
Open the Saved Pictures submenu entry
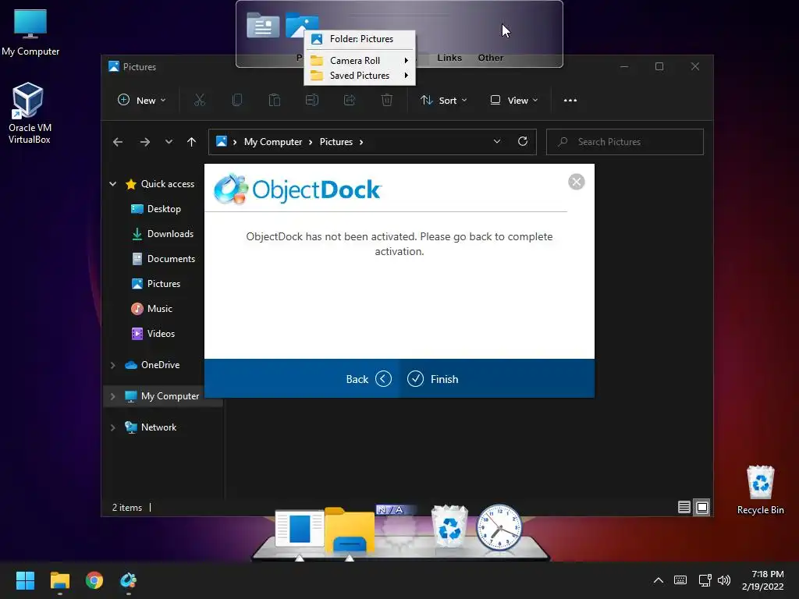point(360,76)
